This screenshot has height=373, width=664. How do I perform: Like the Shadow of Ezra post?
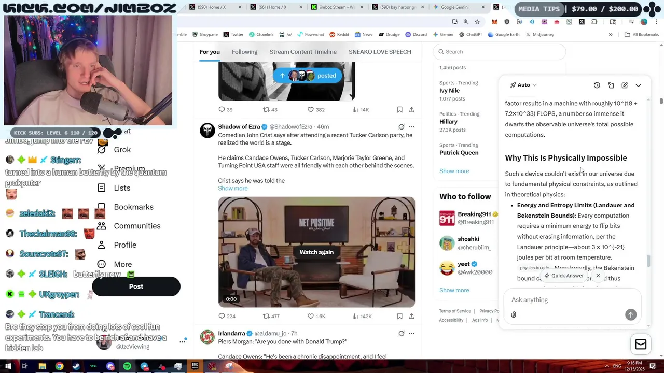point(316,316)
